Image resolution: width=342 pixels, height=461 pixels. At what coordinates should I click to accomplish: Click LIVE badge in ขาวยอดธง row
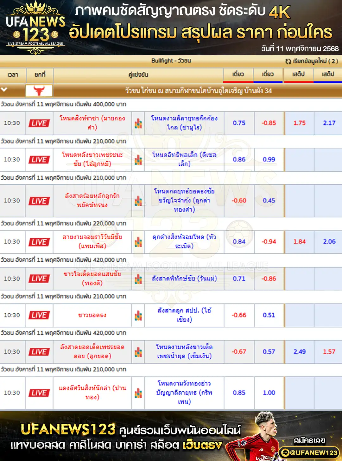(39, 315)
